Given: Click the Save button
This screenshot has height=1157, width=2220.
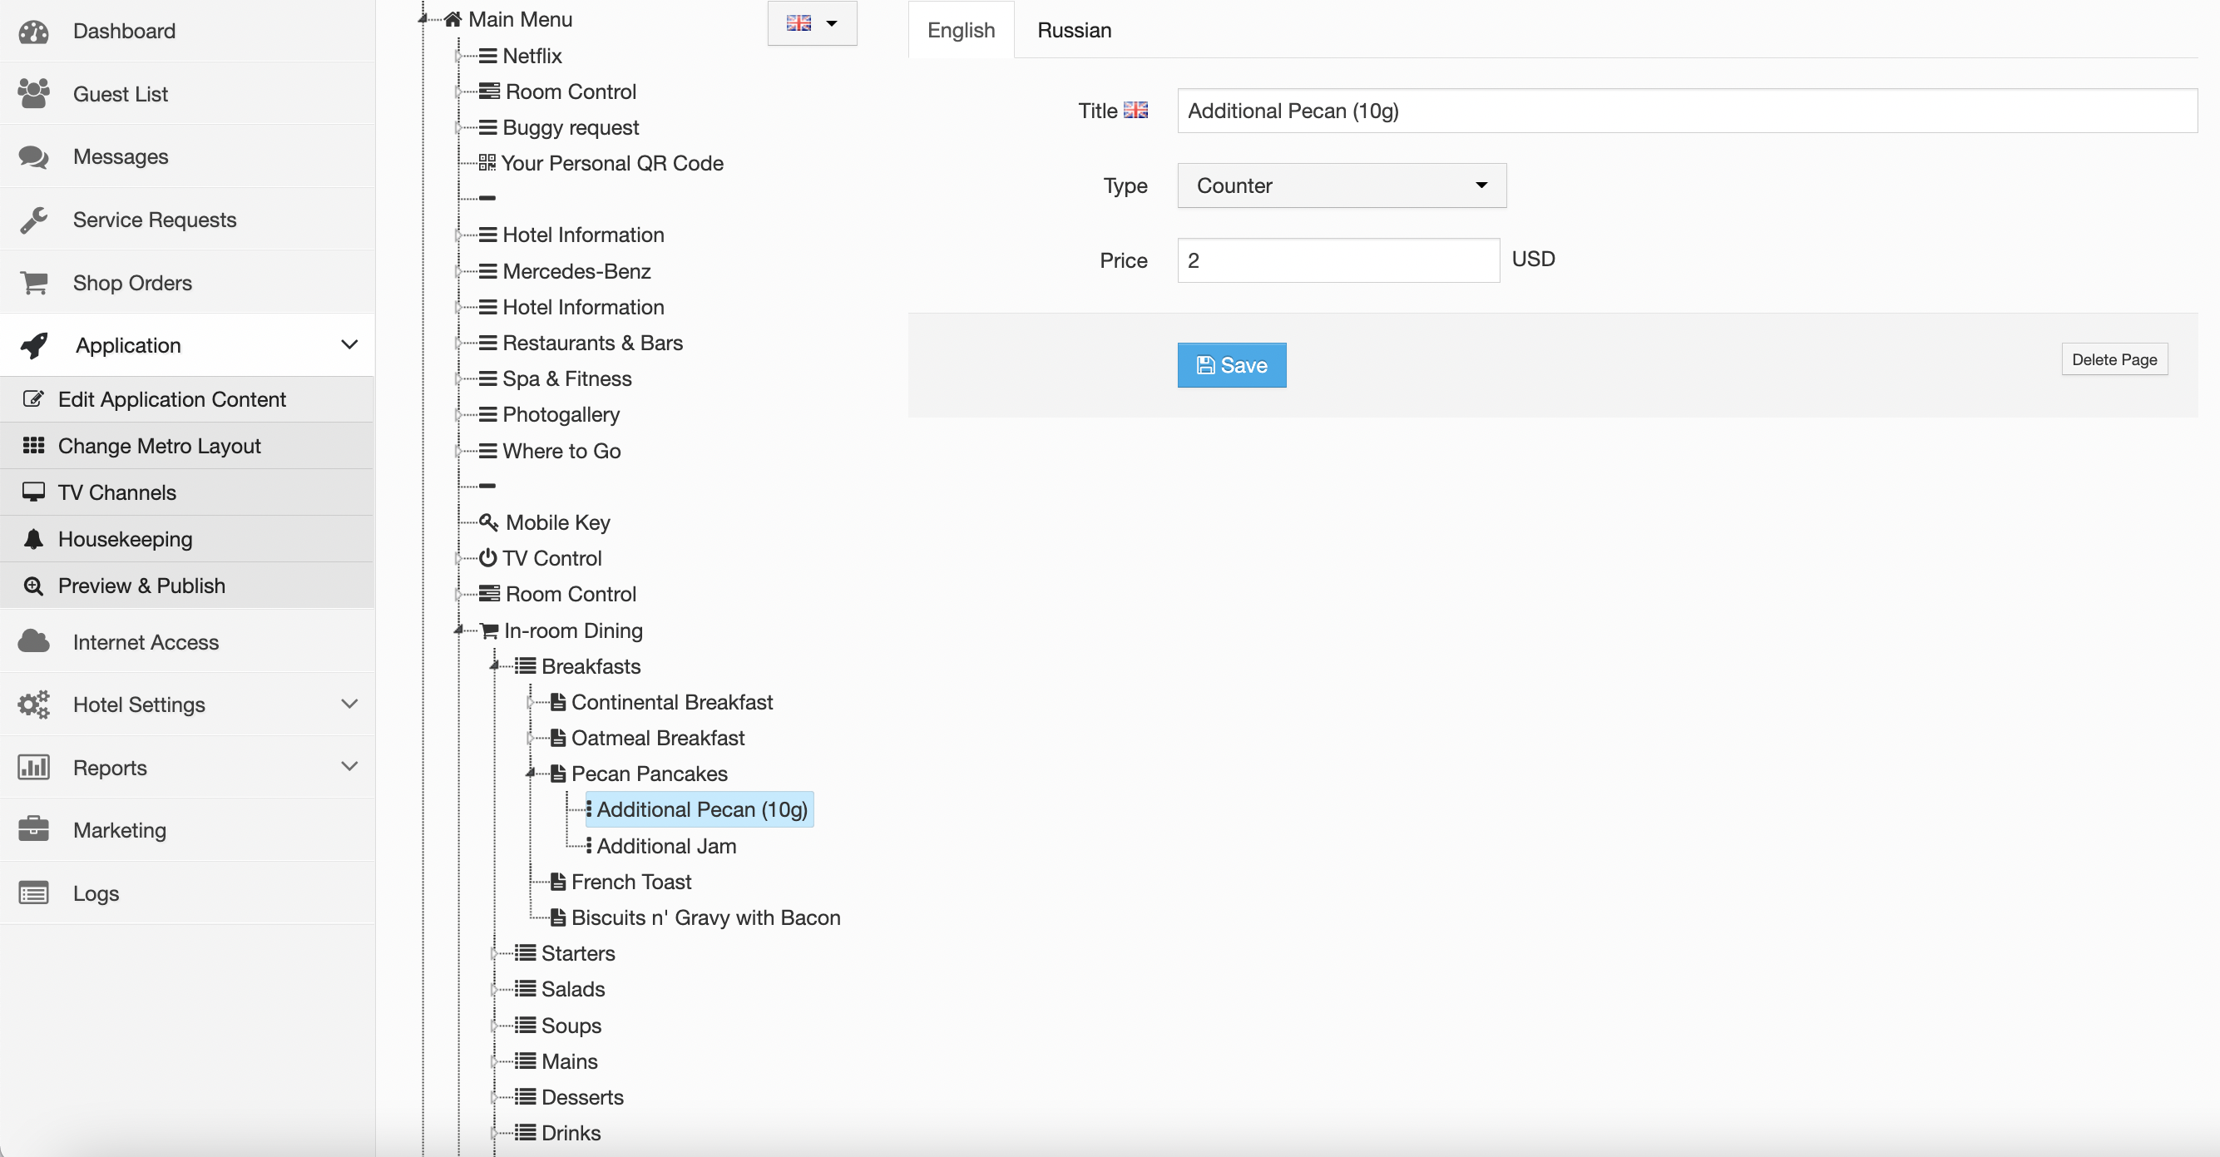Looking at the screenshot, I should pos(1232,365).
